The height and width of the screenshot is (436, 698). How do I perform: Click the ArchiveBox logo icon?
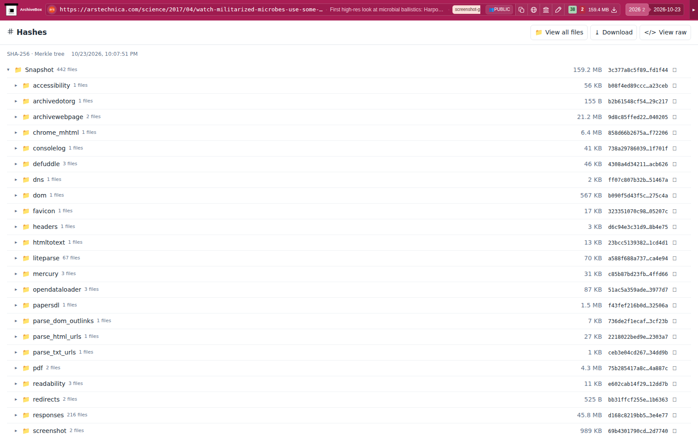(11, 10)
